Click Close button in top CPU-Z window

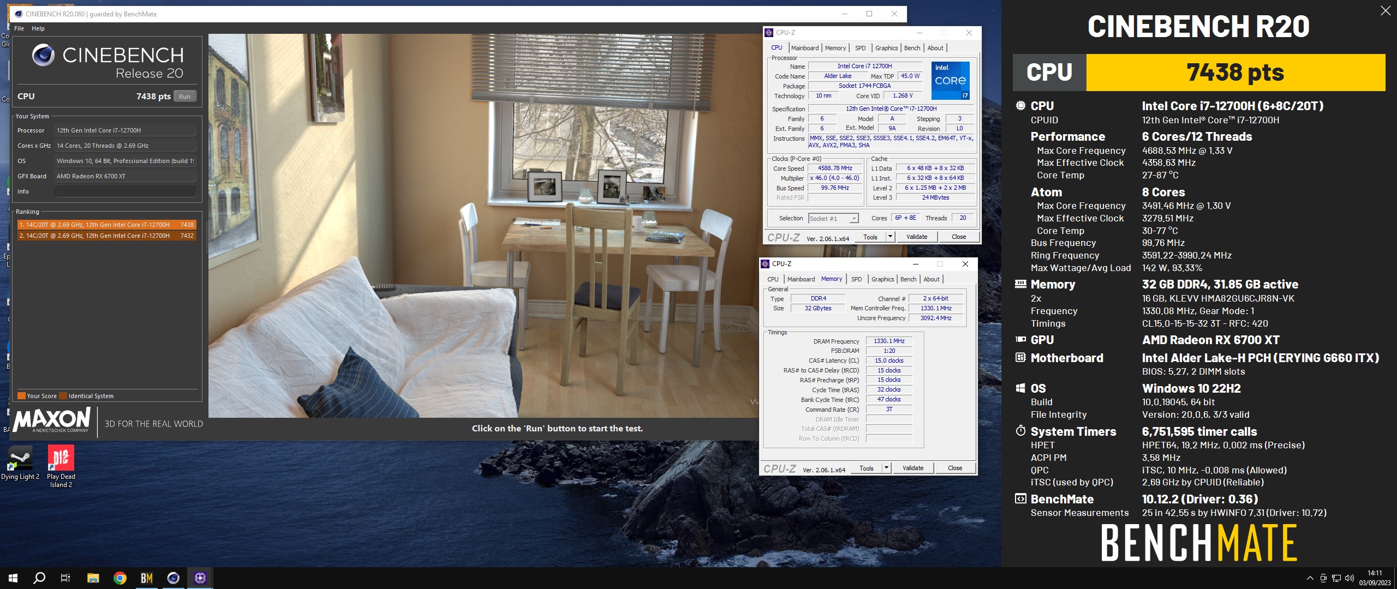(959, 237)
